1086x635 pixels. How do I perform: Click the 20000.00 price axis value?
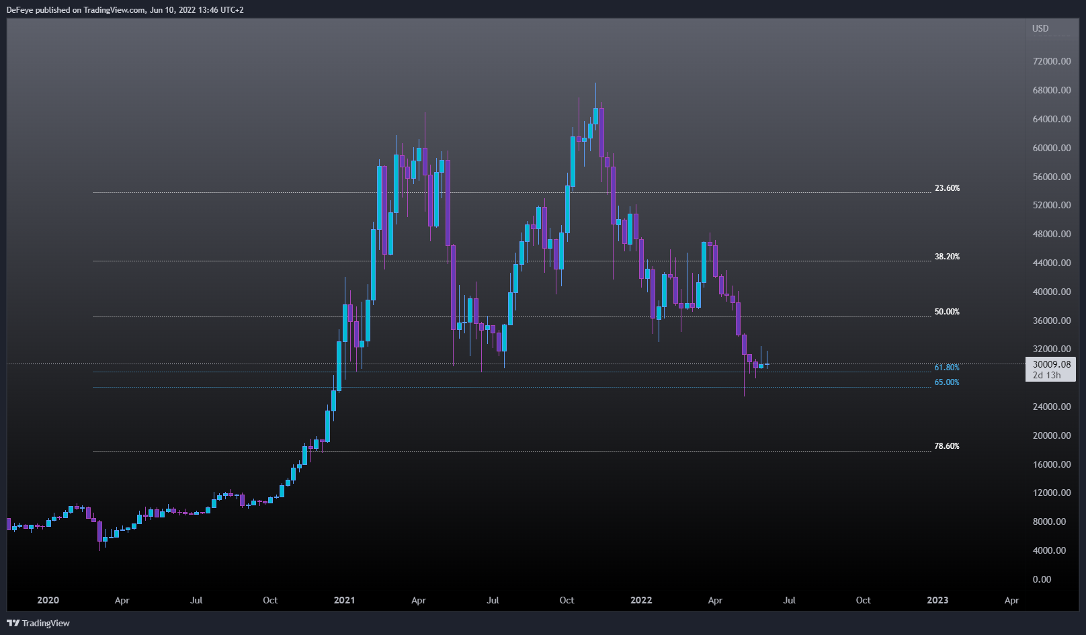pyautogui.click(x=1052, y=435)
